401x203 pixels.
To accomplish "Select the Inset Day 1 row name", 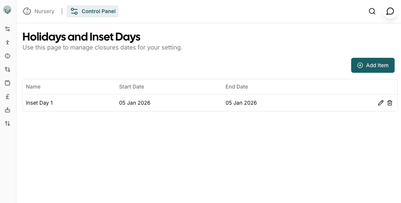I will pos(39,103).
